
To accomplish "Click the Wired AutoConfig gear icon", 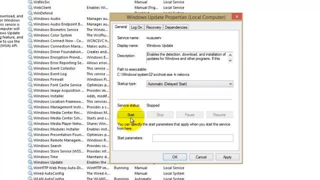I will (30, 173).
